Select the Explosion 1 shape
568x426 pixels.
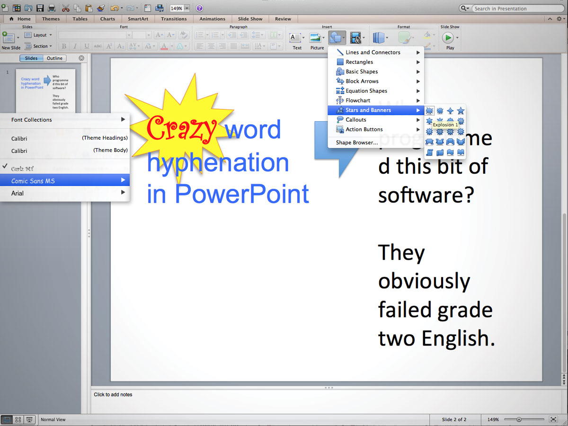click(x=429, y=111)
